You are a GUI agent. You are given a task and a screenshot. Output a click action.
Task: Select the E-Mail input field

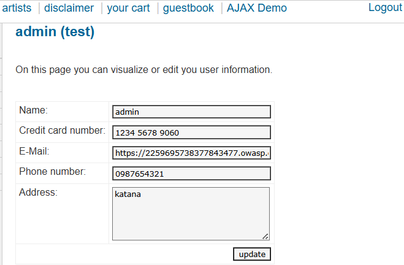tap(191, 153)
